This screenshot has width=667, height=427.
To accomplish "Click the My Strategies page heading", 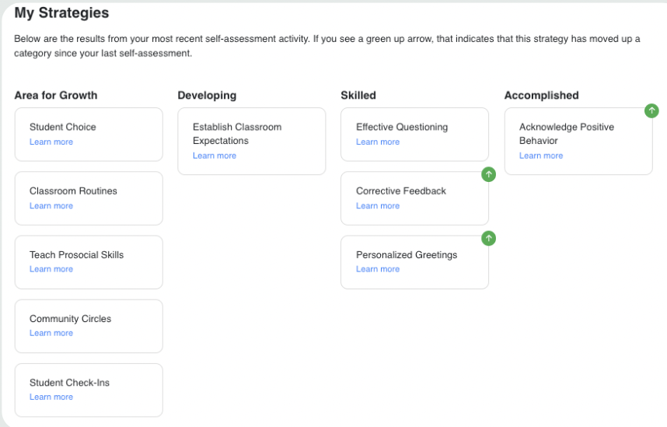I will point(61,13).
